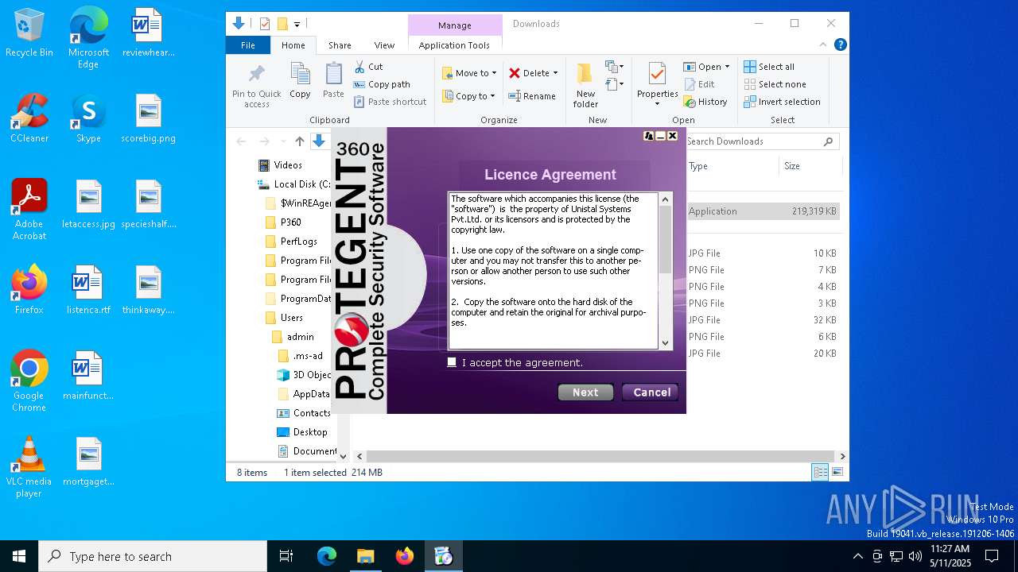Open the View ribbon tab
This screenshot has height=572, width=1018.
pyautogui.click(x=384, y=45)
